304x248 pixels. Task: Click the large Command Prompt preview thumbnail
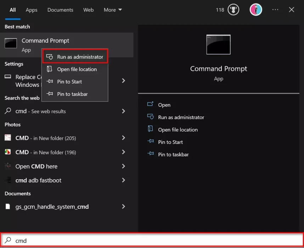pyautogui.click(x=219, y=45)
